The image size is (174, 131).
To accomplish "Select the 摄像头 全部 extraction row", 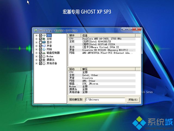I will [x=102, y=89].
